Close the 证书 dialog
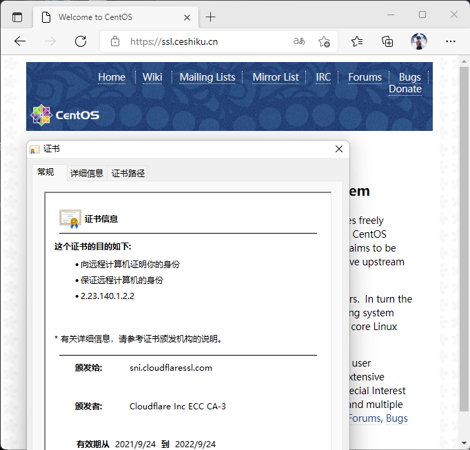470x450 pixels. [x=339, y=149]
